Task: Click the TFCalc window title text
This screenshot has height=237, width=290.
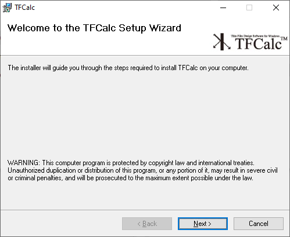Action: click(x=24, y=8)
